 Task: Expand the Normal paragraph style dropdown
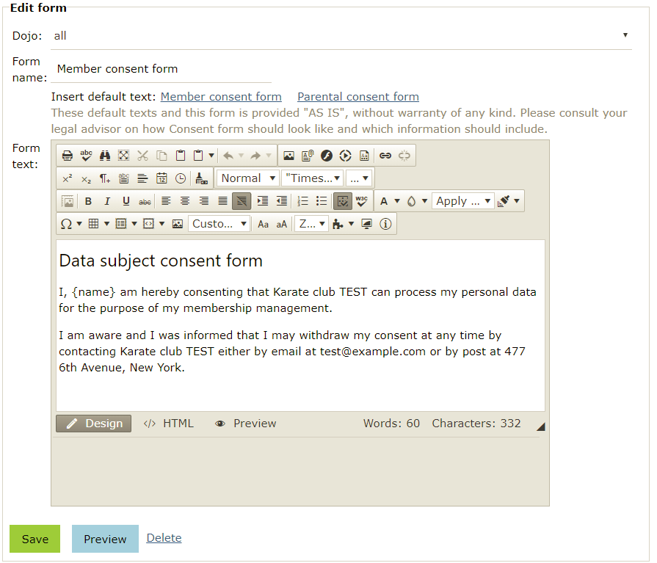point(247,178)
